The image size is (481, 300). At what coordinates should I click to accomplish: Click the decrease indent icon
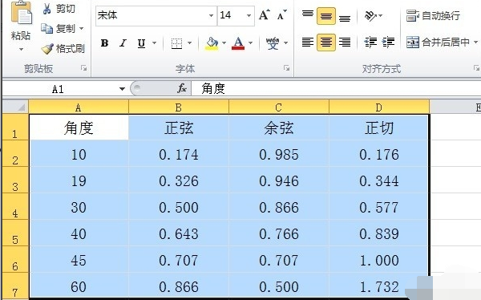[x=370, y=42]
